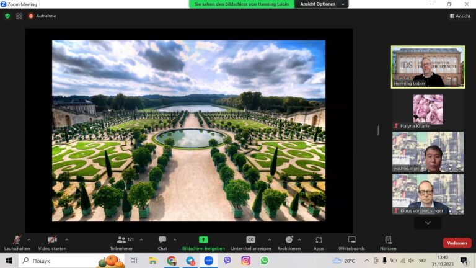This screenshot has height=268, width=476.
Task: Click the green encryption shield icon
Action: tap(7, 16)
